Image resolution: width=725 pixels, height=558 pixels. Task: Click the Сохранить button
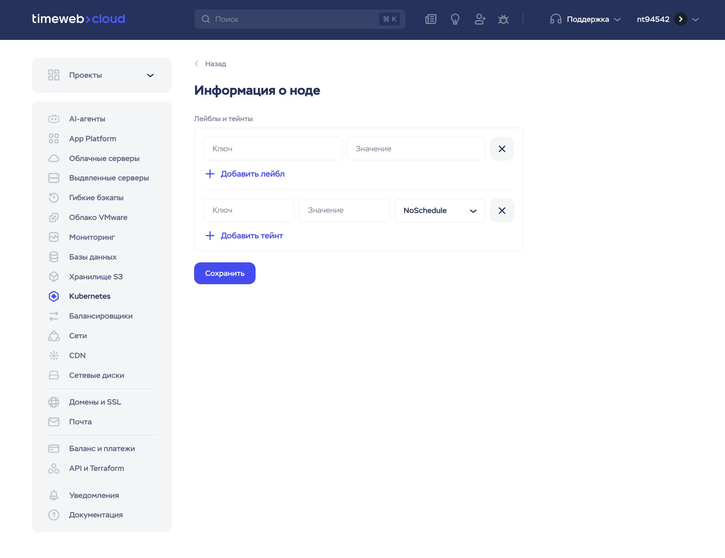(x=225, y=273)
